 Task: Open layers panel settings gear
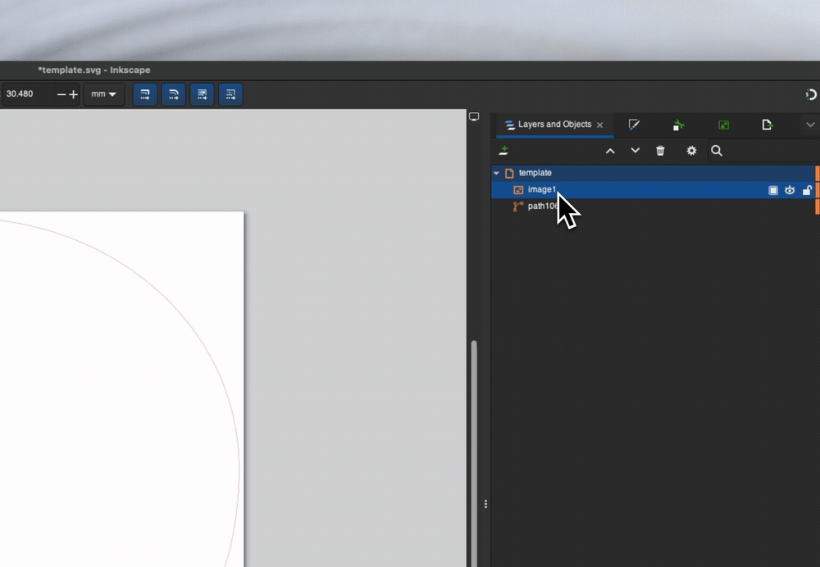(x=691, y=151)
